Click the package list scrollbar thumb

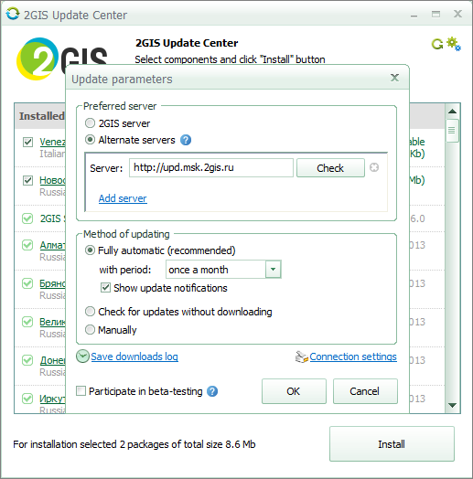point(452,131)
